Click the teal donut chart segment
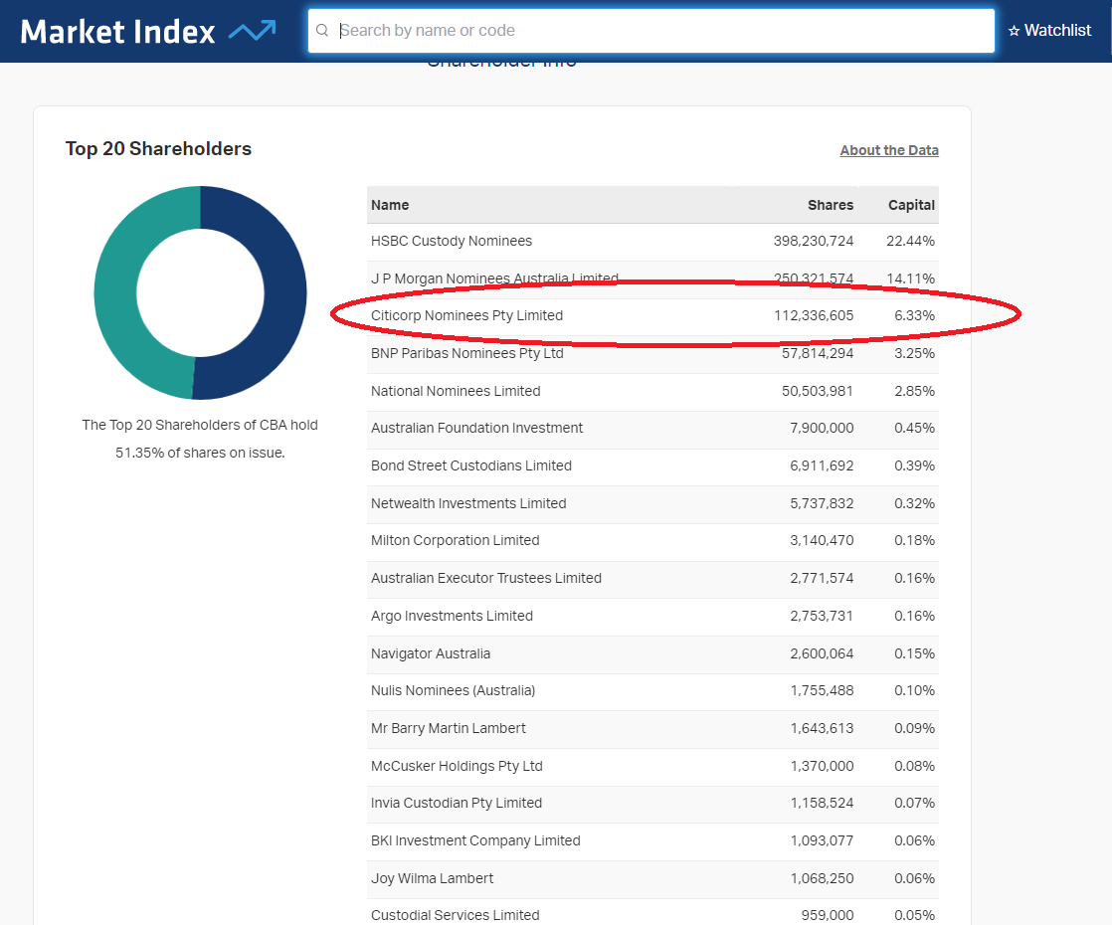Image resolution: width=1112 pixels, height=925 pixels. pos(115,293)
